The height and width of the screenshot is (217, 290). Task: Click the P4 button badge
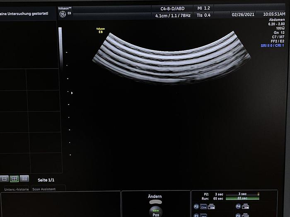click(x=238, y=206)
